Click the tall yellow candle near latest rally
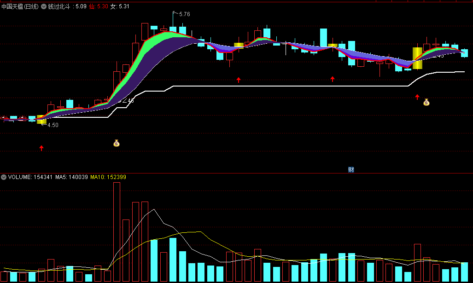The width and height of the screenshot is (473, 283). [x=417, y=58]
